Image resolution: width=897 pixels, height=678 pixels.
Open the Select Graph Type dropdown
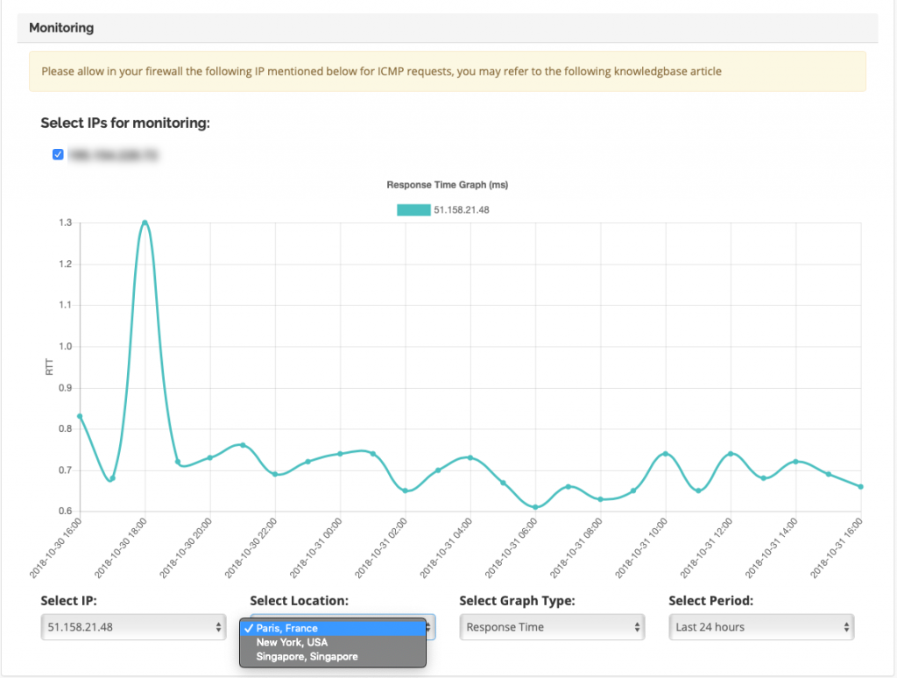point(552,627)
